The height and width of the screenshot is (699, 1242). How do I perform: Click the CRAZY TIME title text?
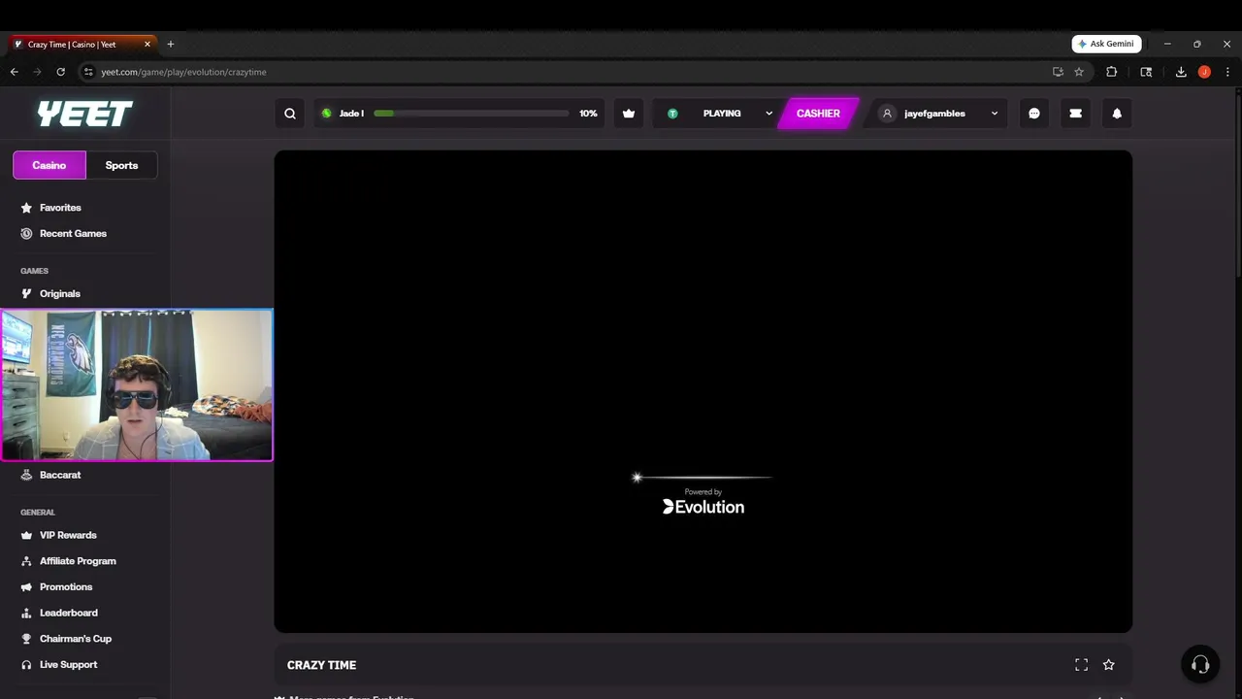click(x=321, y=665)
